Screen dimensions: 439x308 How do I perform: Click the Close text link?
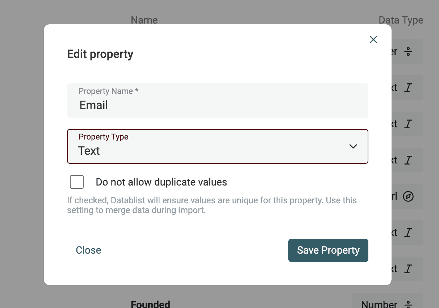tap(88, 250)
